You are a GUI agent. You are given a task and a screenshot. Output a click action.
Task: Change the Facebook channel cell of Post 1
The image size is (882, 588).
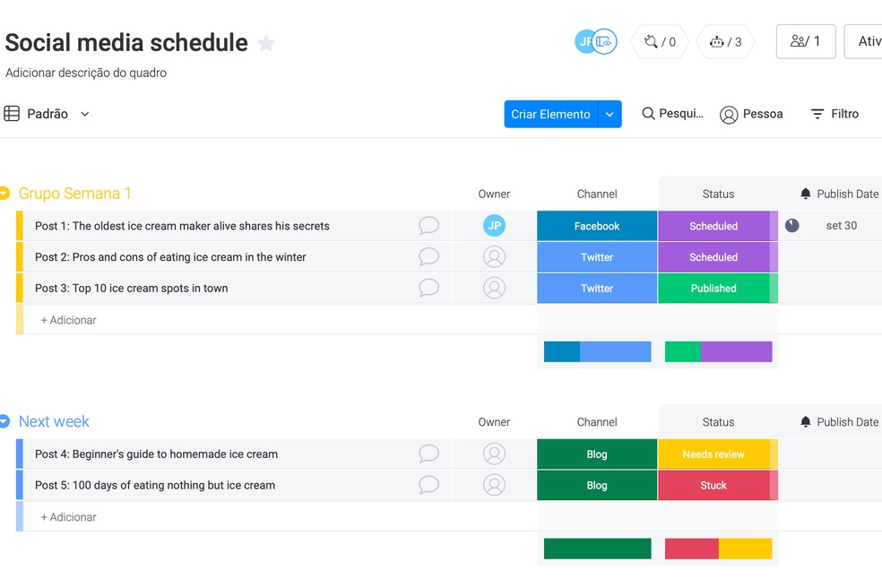(597, 226)
